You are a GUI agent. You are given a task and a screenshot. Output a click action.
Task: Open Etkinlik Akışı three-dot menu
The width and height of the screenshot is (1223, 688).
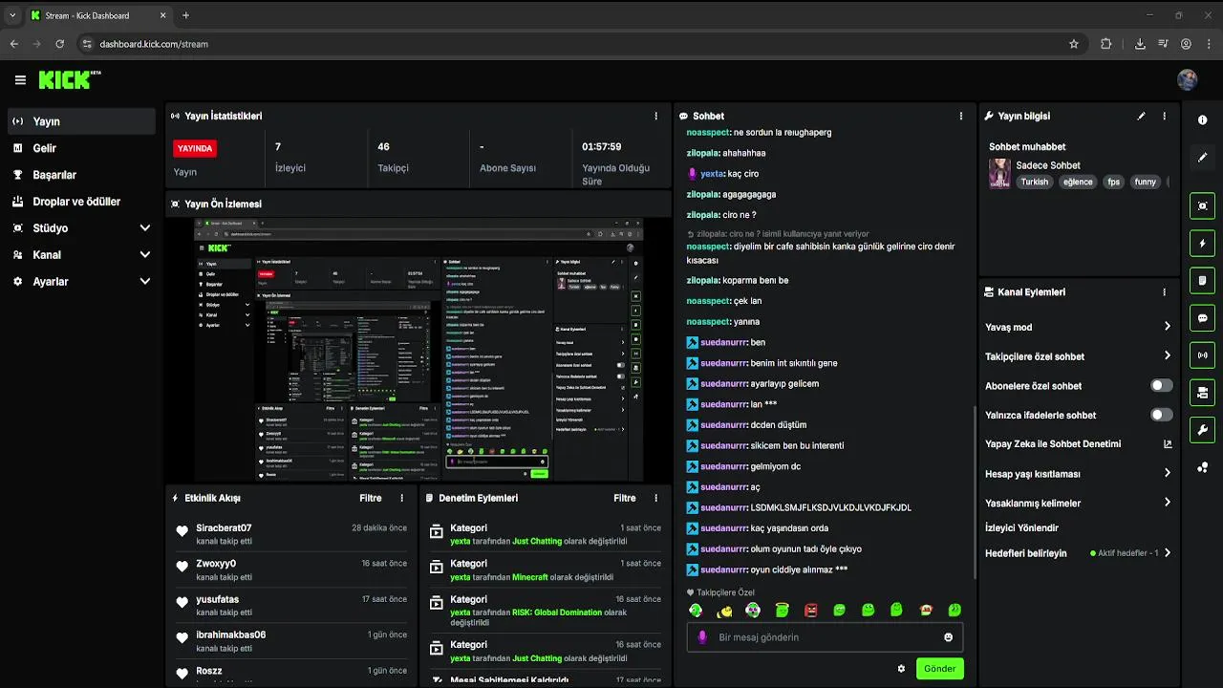401,498
